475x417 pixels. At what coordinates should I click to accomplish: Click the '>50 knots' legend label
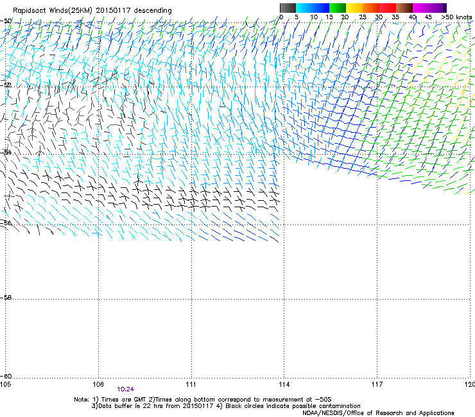coord(456,17)
